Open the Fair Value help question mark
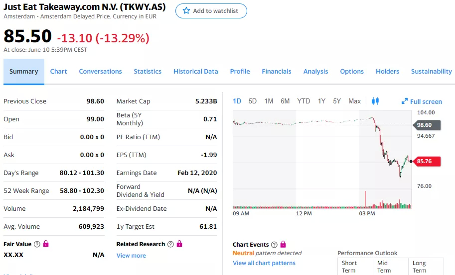This screenshot has height=275, width=455. [37, 244]
